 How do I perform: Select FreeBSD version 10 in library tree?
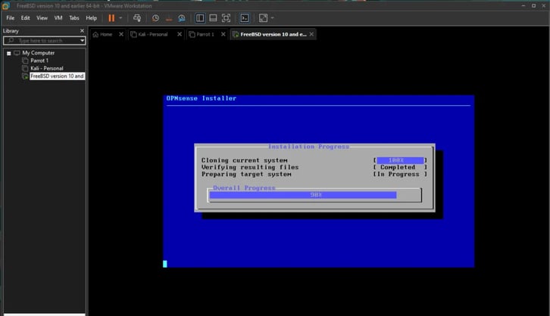(x=57, y=76)
